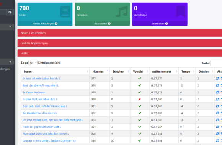Click refresh icon in row 377
This screenshot has height=145, width=222.
(217, 79)
